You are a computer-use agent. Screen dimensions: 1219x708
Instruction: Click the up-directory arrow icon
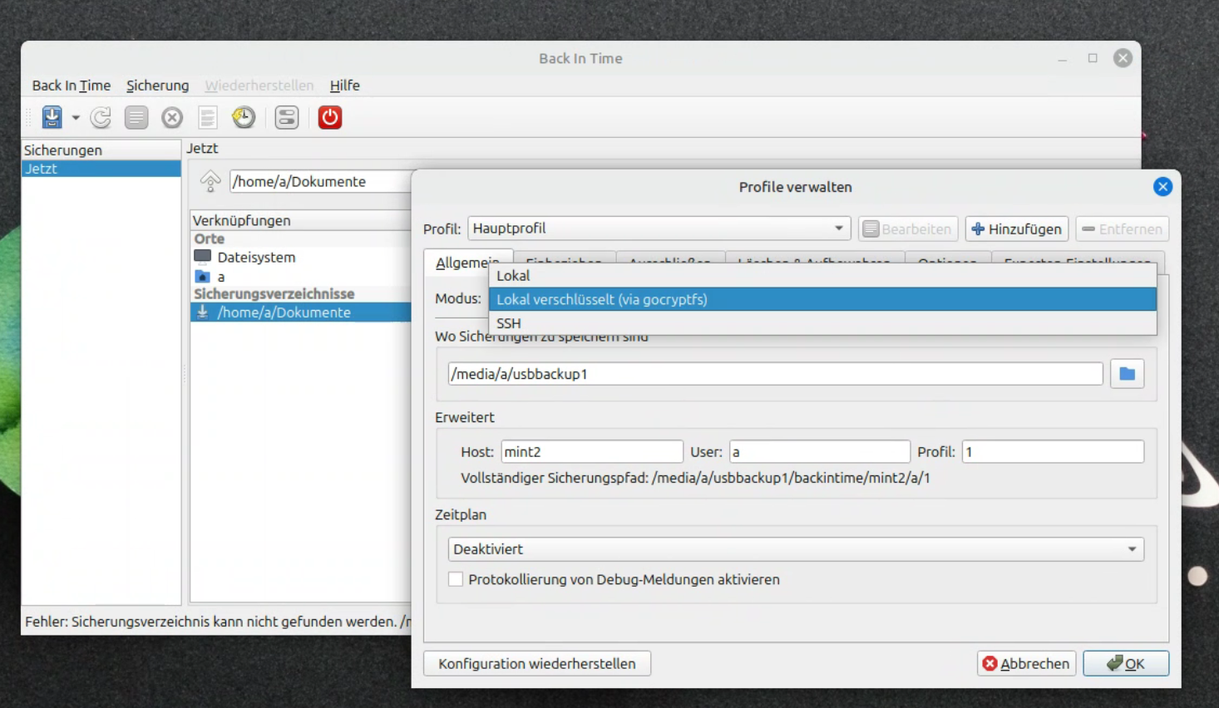(210, 181)
